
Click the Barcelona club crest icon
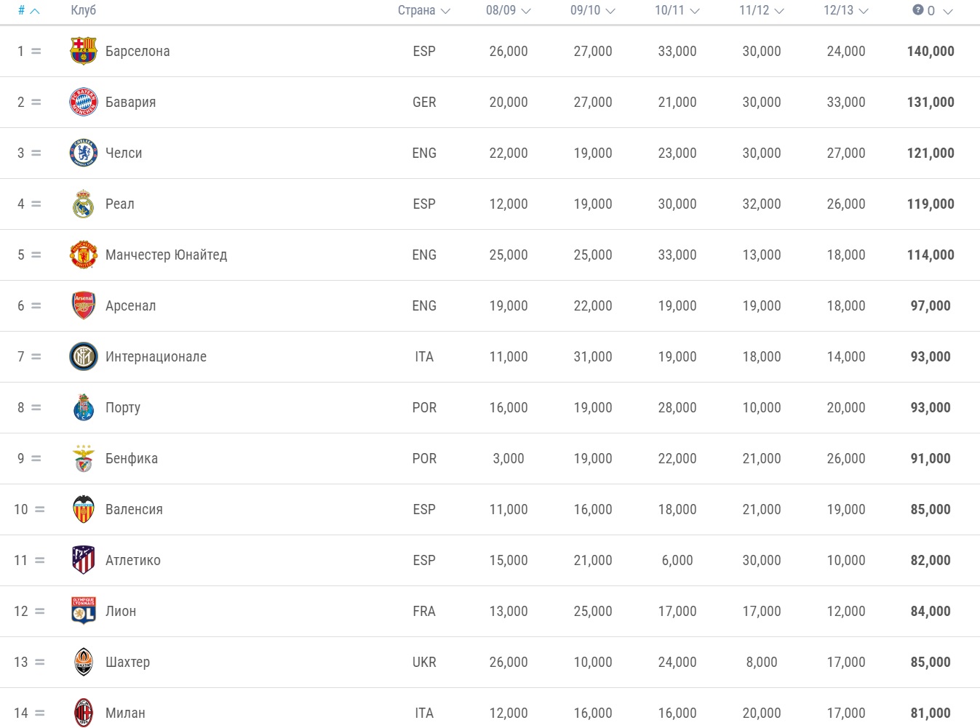pyautogui.click(x=84, y=51)
